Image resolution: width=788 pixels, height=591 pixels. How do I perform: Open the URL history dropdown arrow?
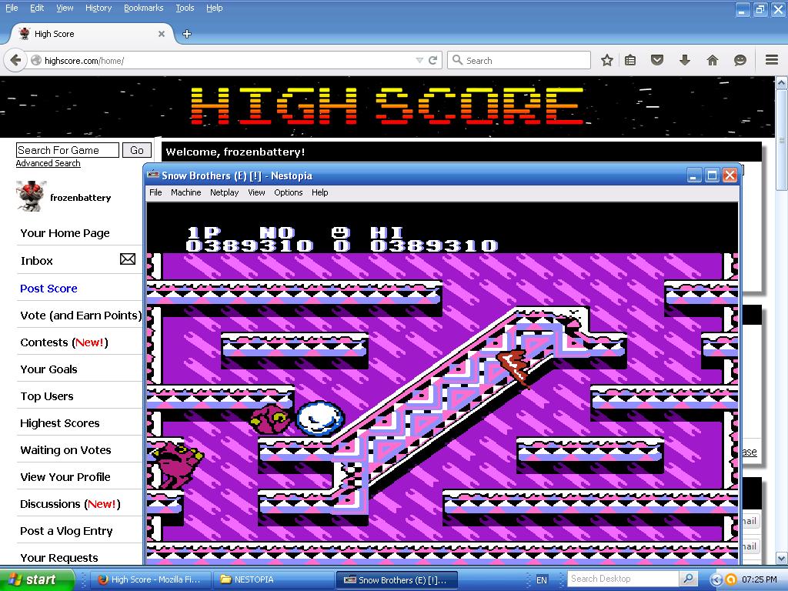point(419,60)
